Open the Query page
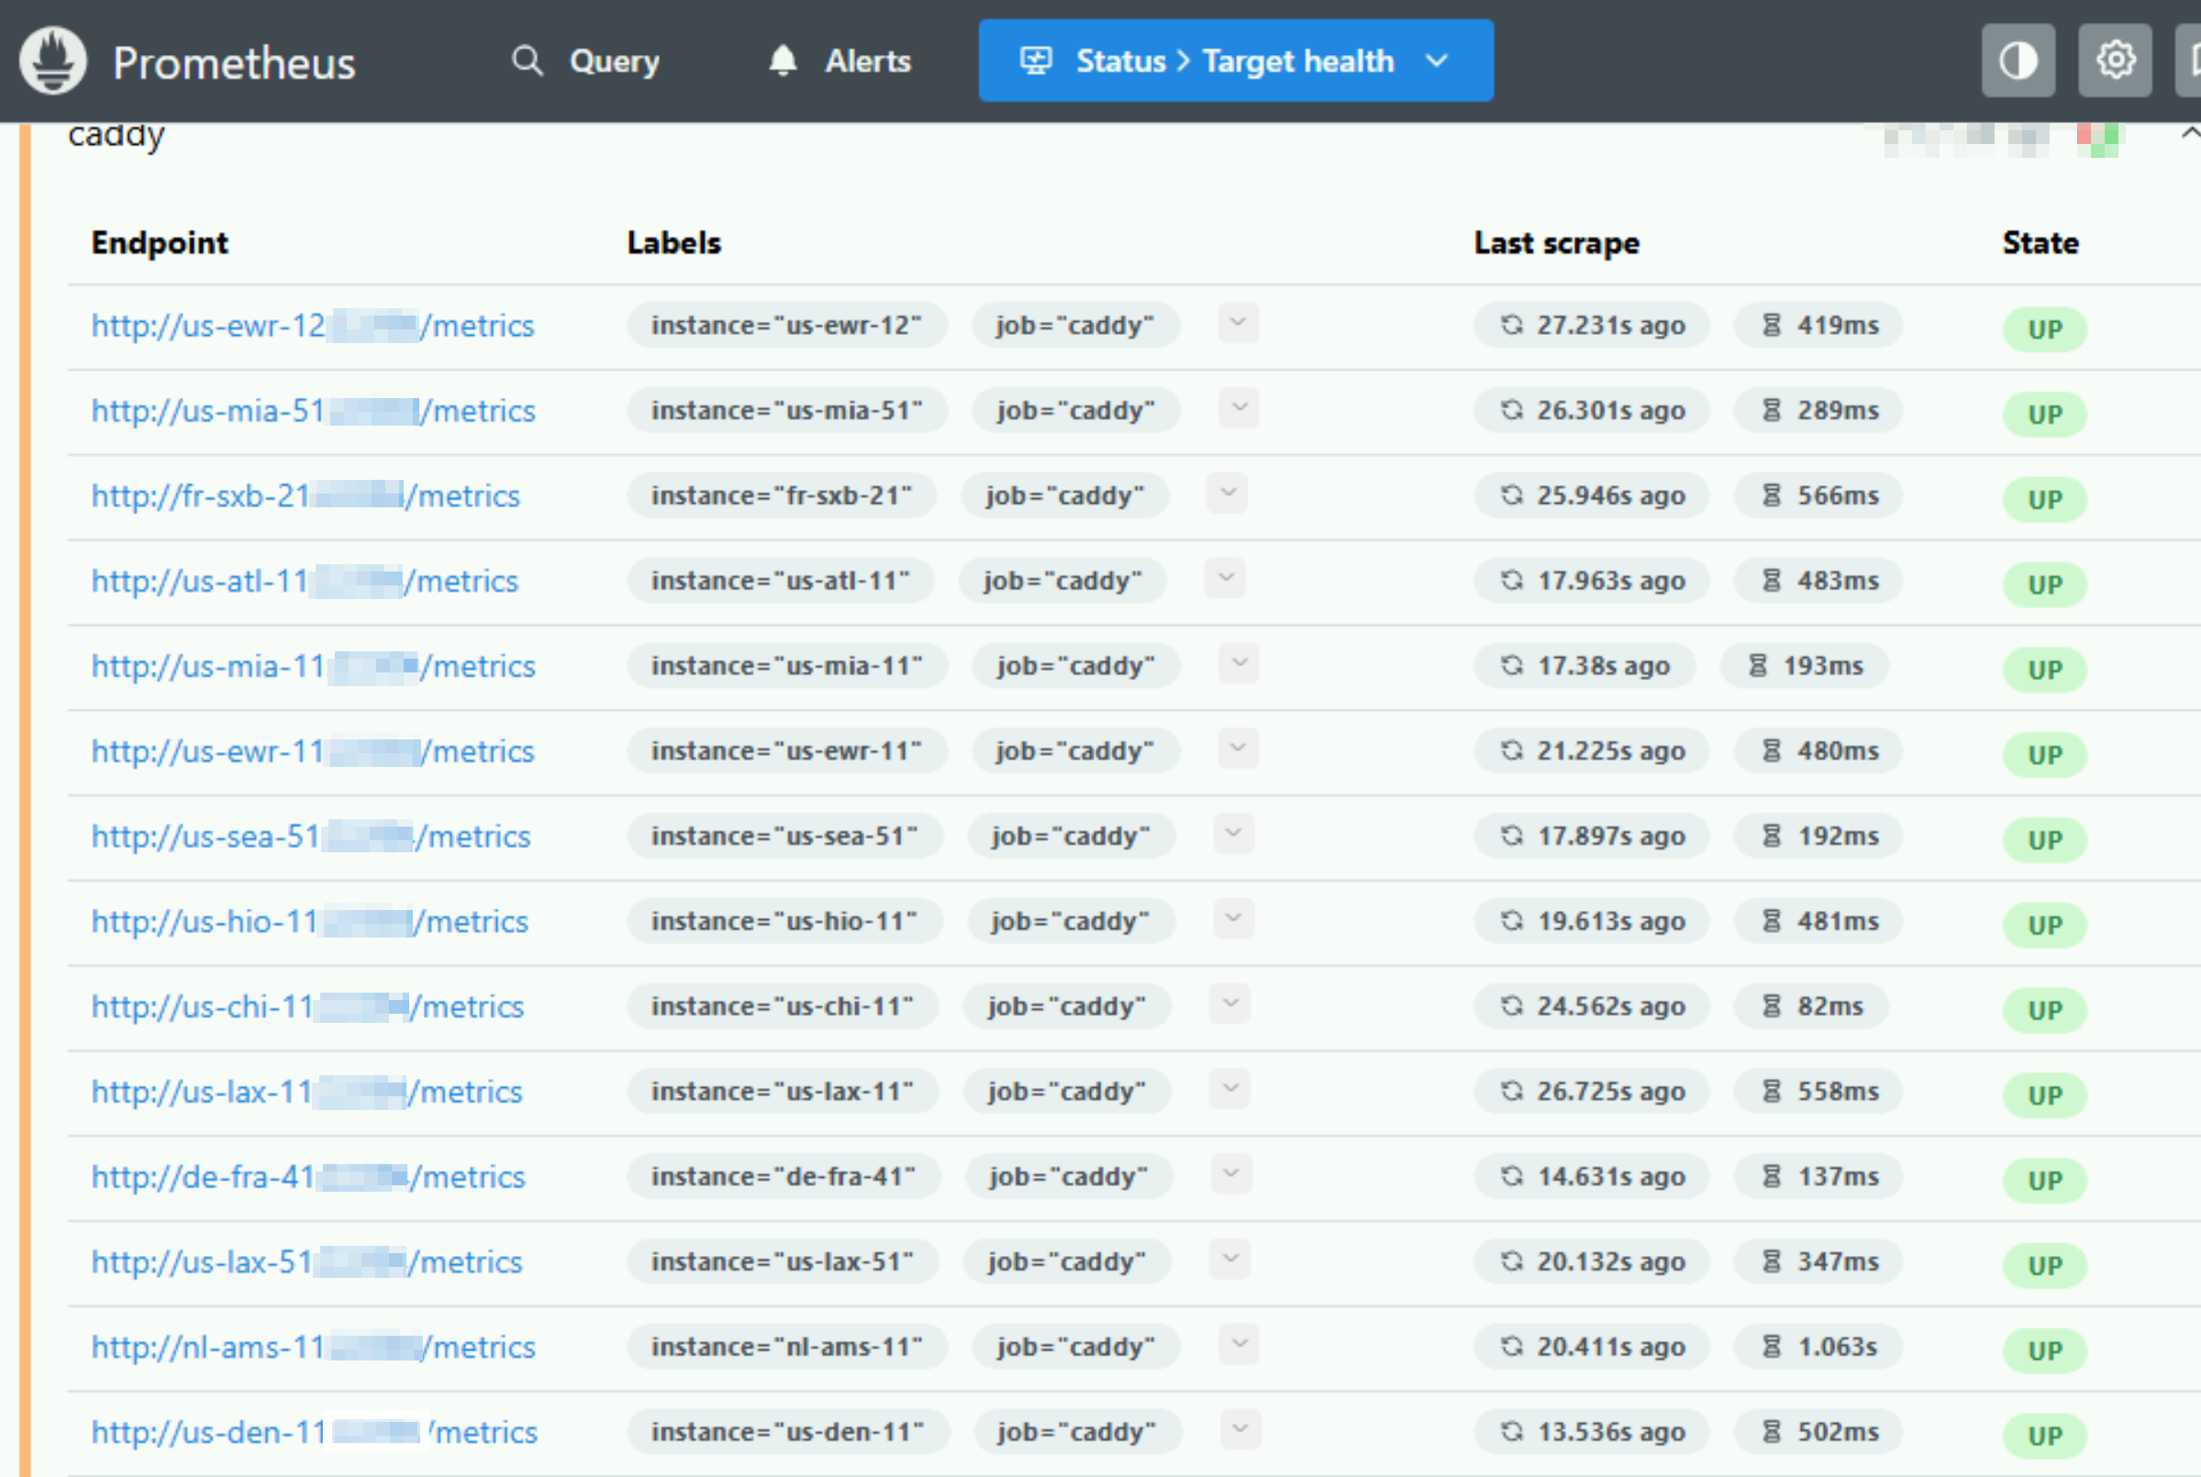The width and height of the screenshot is (2201, 1477). point(584,61)
